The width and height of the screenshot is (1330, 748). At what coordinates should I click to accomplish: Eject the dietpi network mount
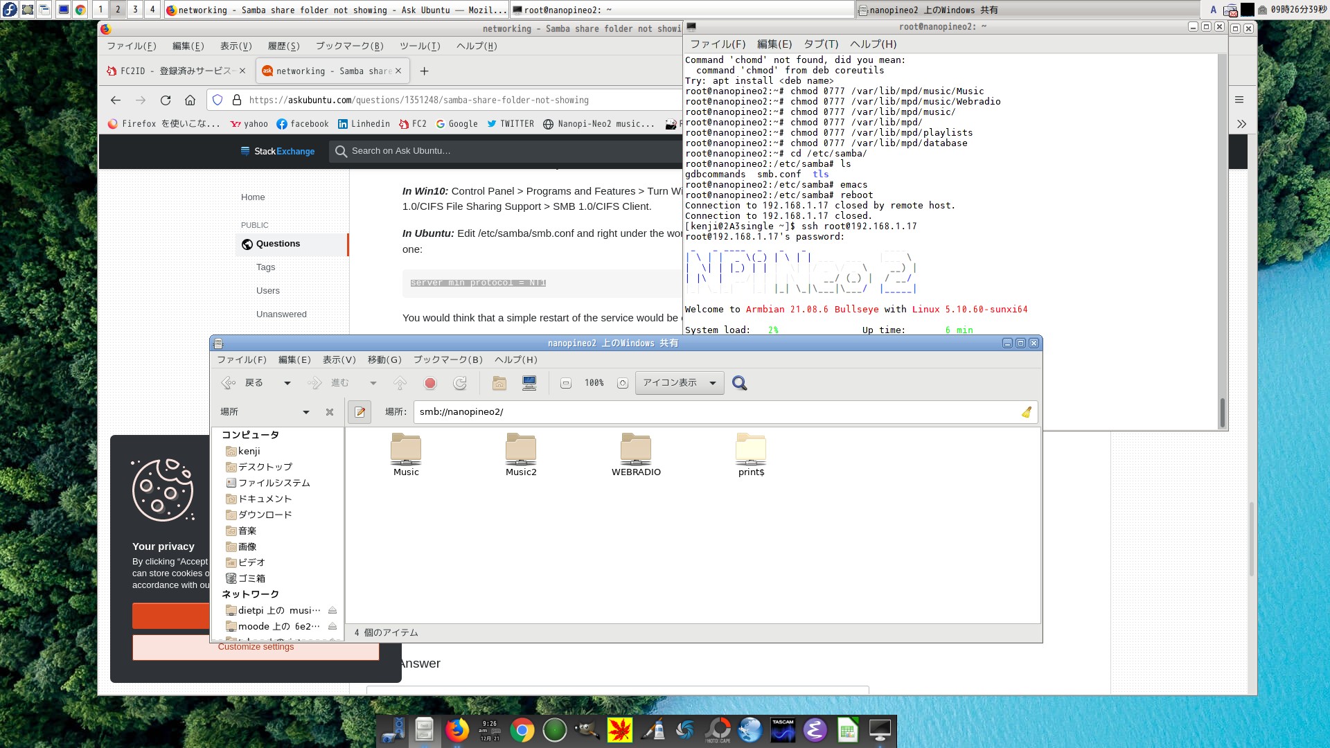tap(332, 610)
